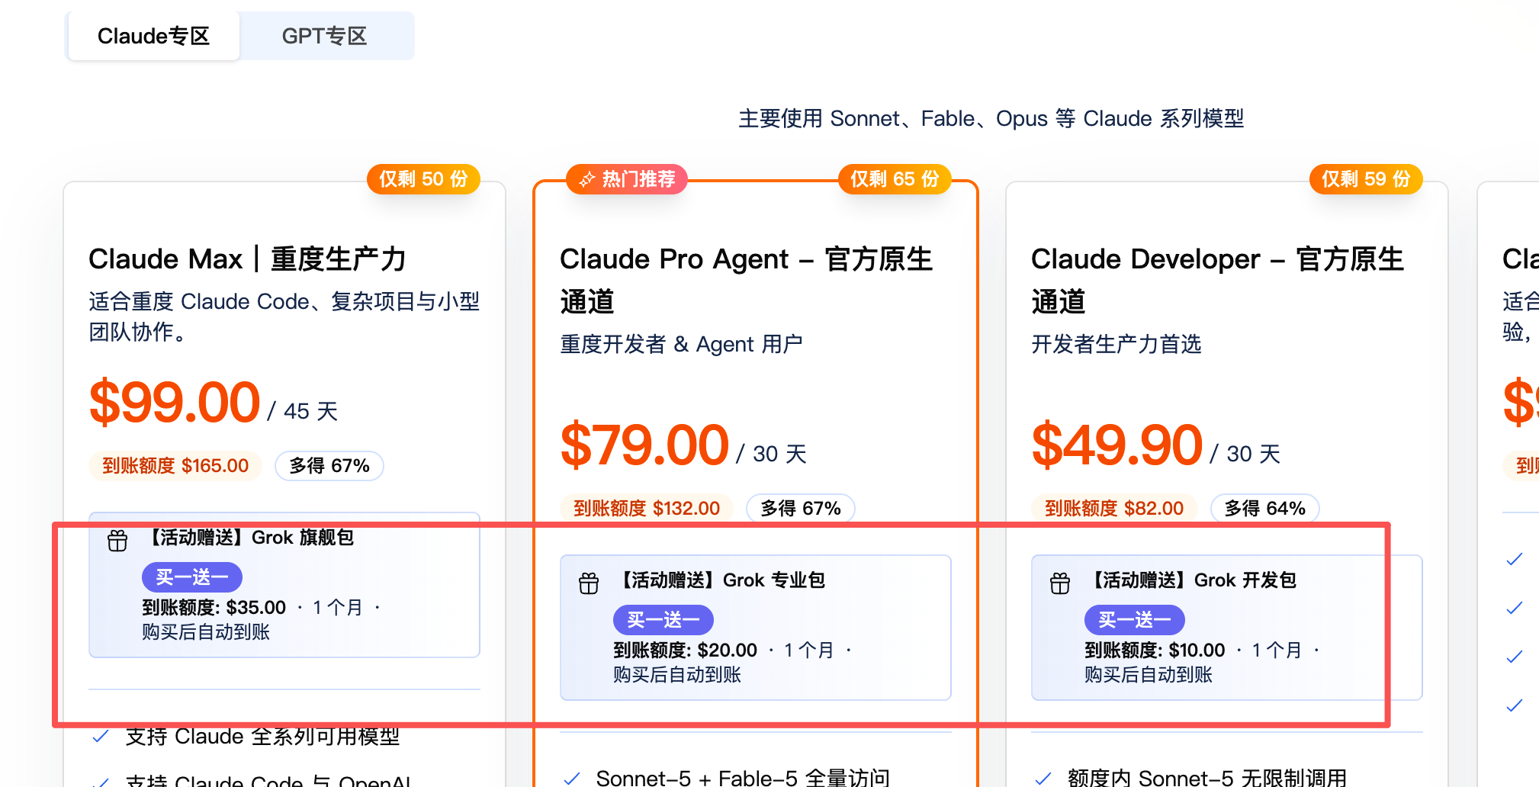Click checkmark beside 支持 Claude 全系列可用模型
Image resolution: width=1539 pixels, height=787 pixels.
click(100, 737)
